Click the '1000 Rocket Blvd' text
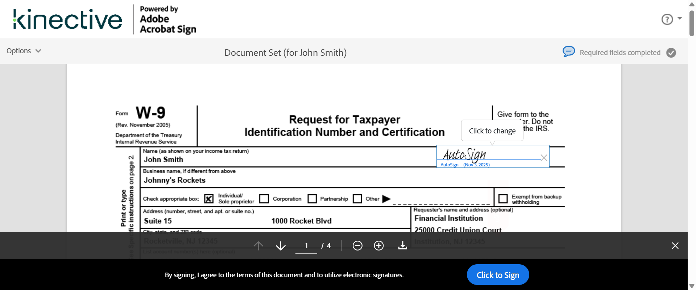 click(x=302, y=221)
